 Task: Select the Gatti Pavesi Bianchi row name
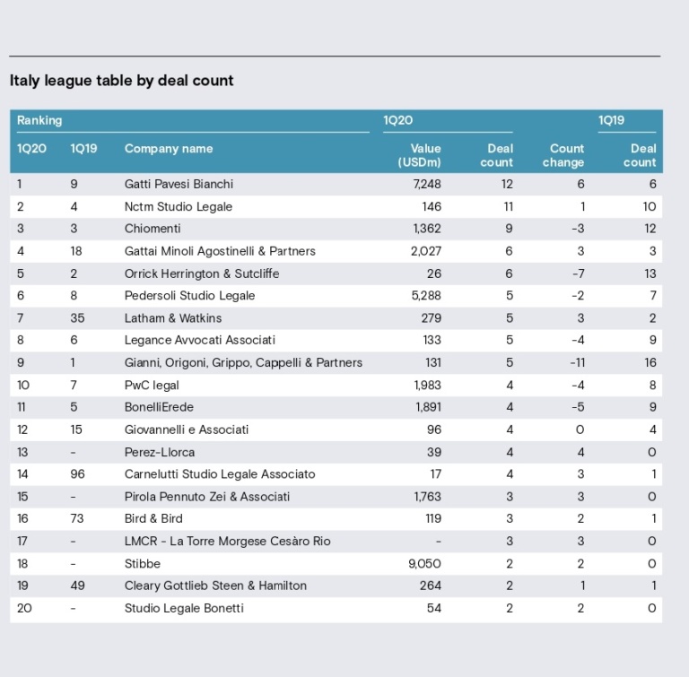pos(179,184)
